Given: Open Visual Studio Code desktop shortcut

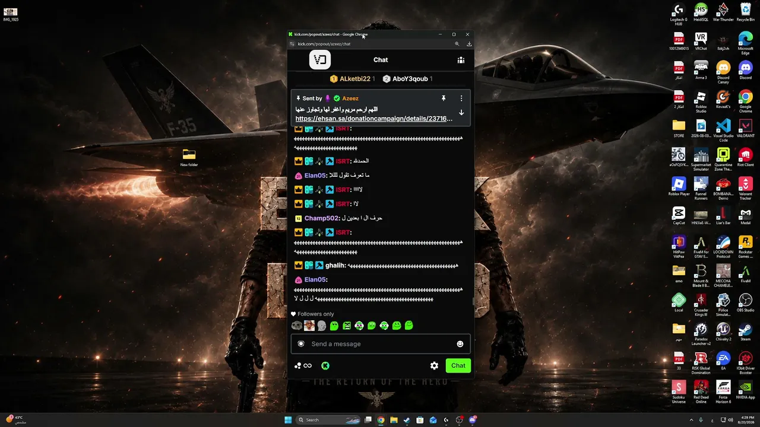Looking at the screenshot, I should pyautogui.click(x=723, y=130).
